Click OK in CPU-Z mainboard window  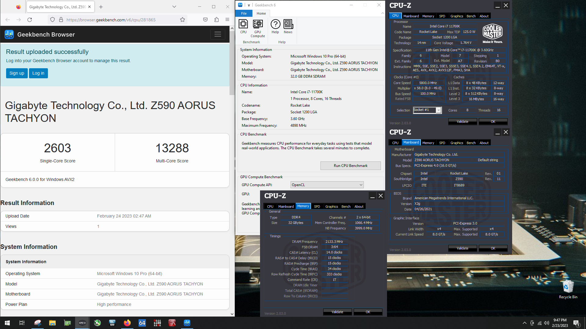(x=493, y=248)
